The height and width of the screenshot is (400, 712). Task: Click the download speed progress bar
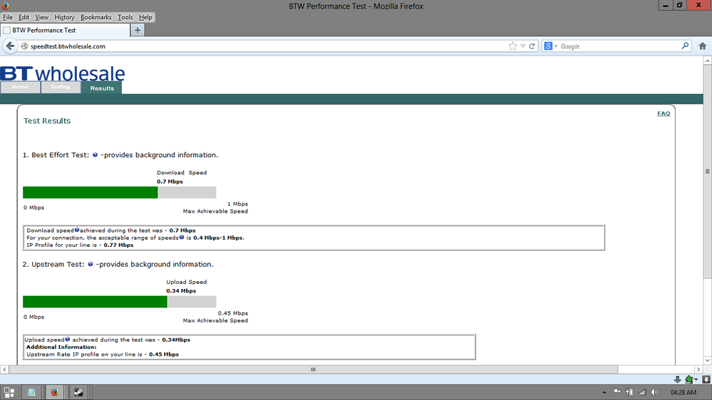tap(120, 192)
